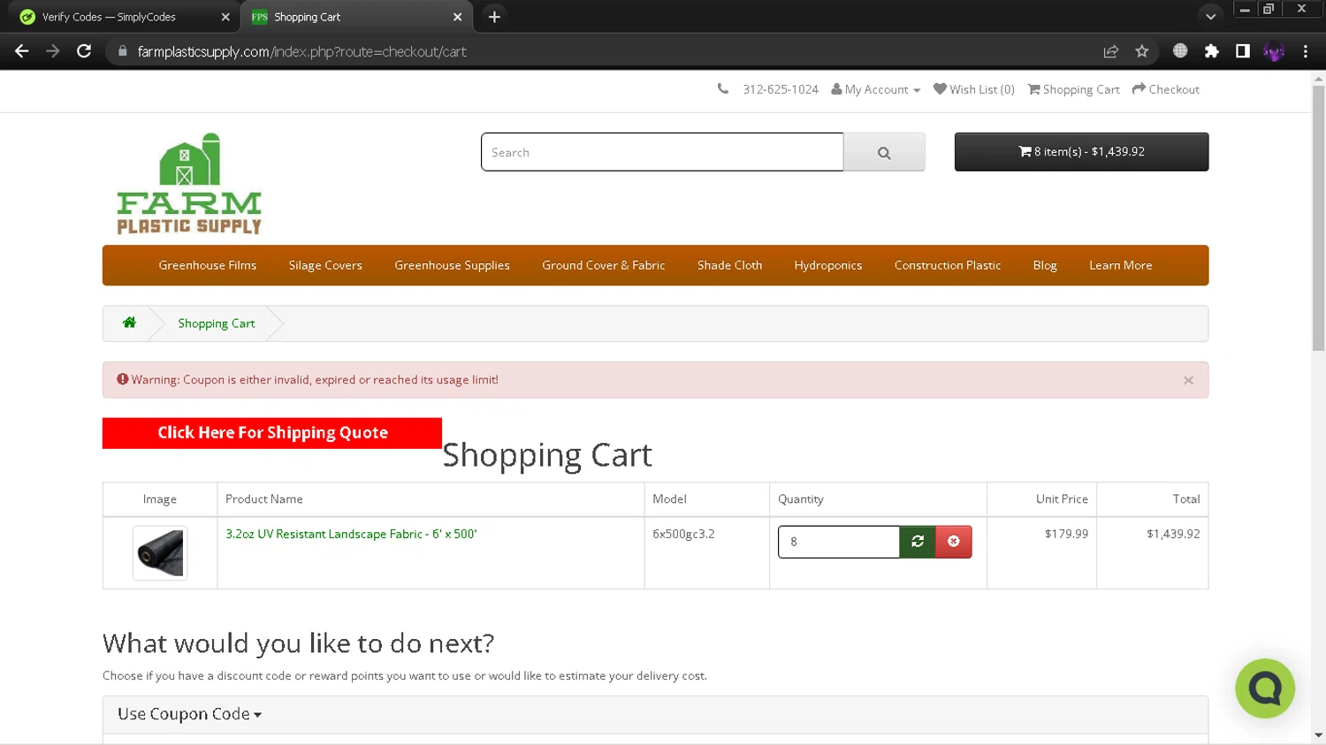
Task: Open Wish List (0) link
Action: (x=973, y=89)
